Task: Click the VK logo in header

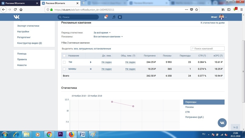Action: [x=17, y=17]
